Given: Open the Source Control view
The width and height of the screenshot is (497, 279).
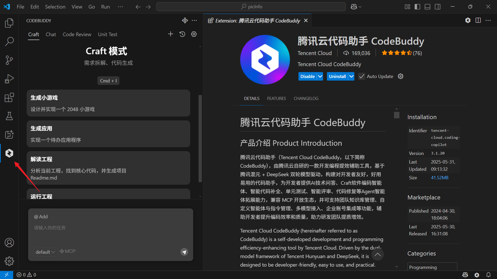Looking at the screenshot, I should point(9,60).
